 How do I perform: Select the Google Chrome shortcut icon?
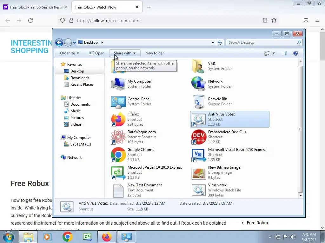pos(118,155)
